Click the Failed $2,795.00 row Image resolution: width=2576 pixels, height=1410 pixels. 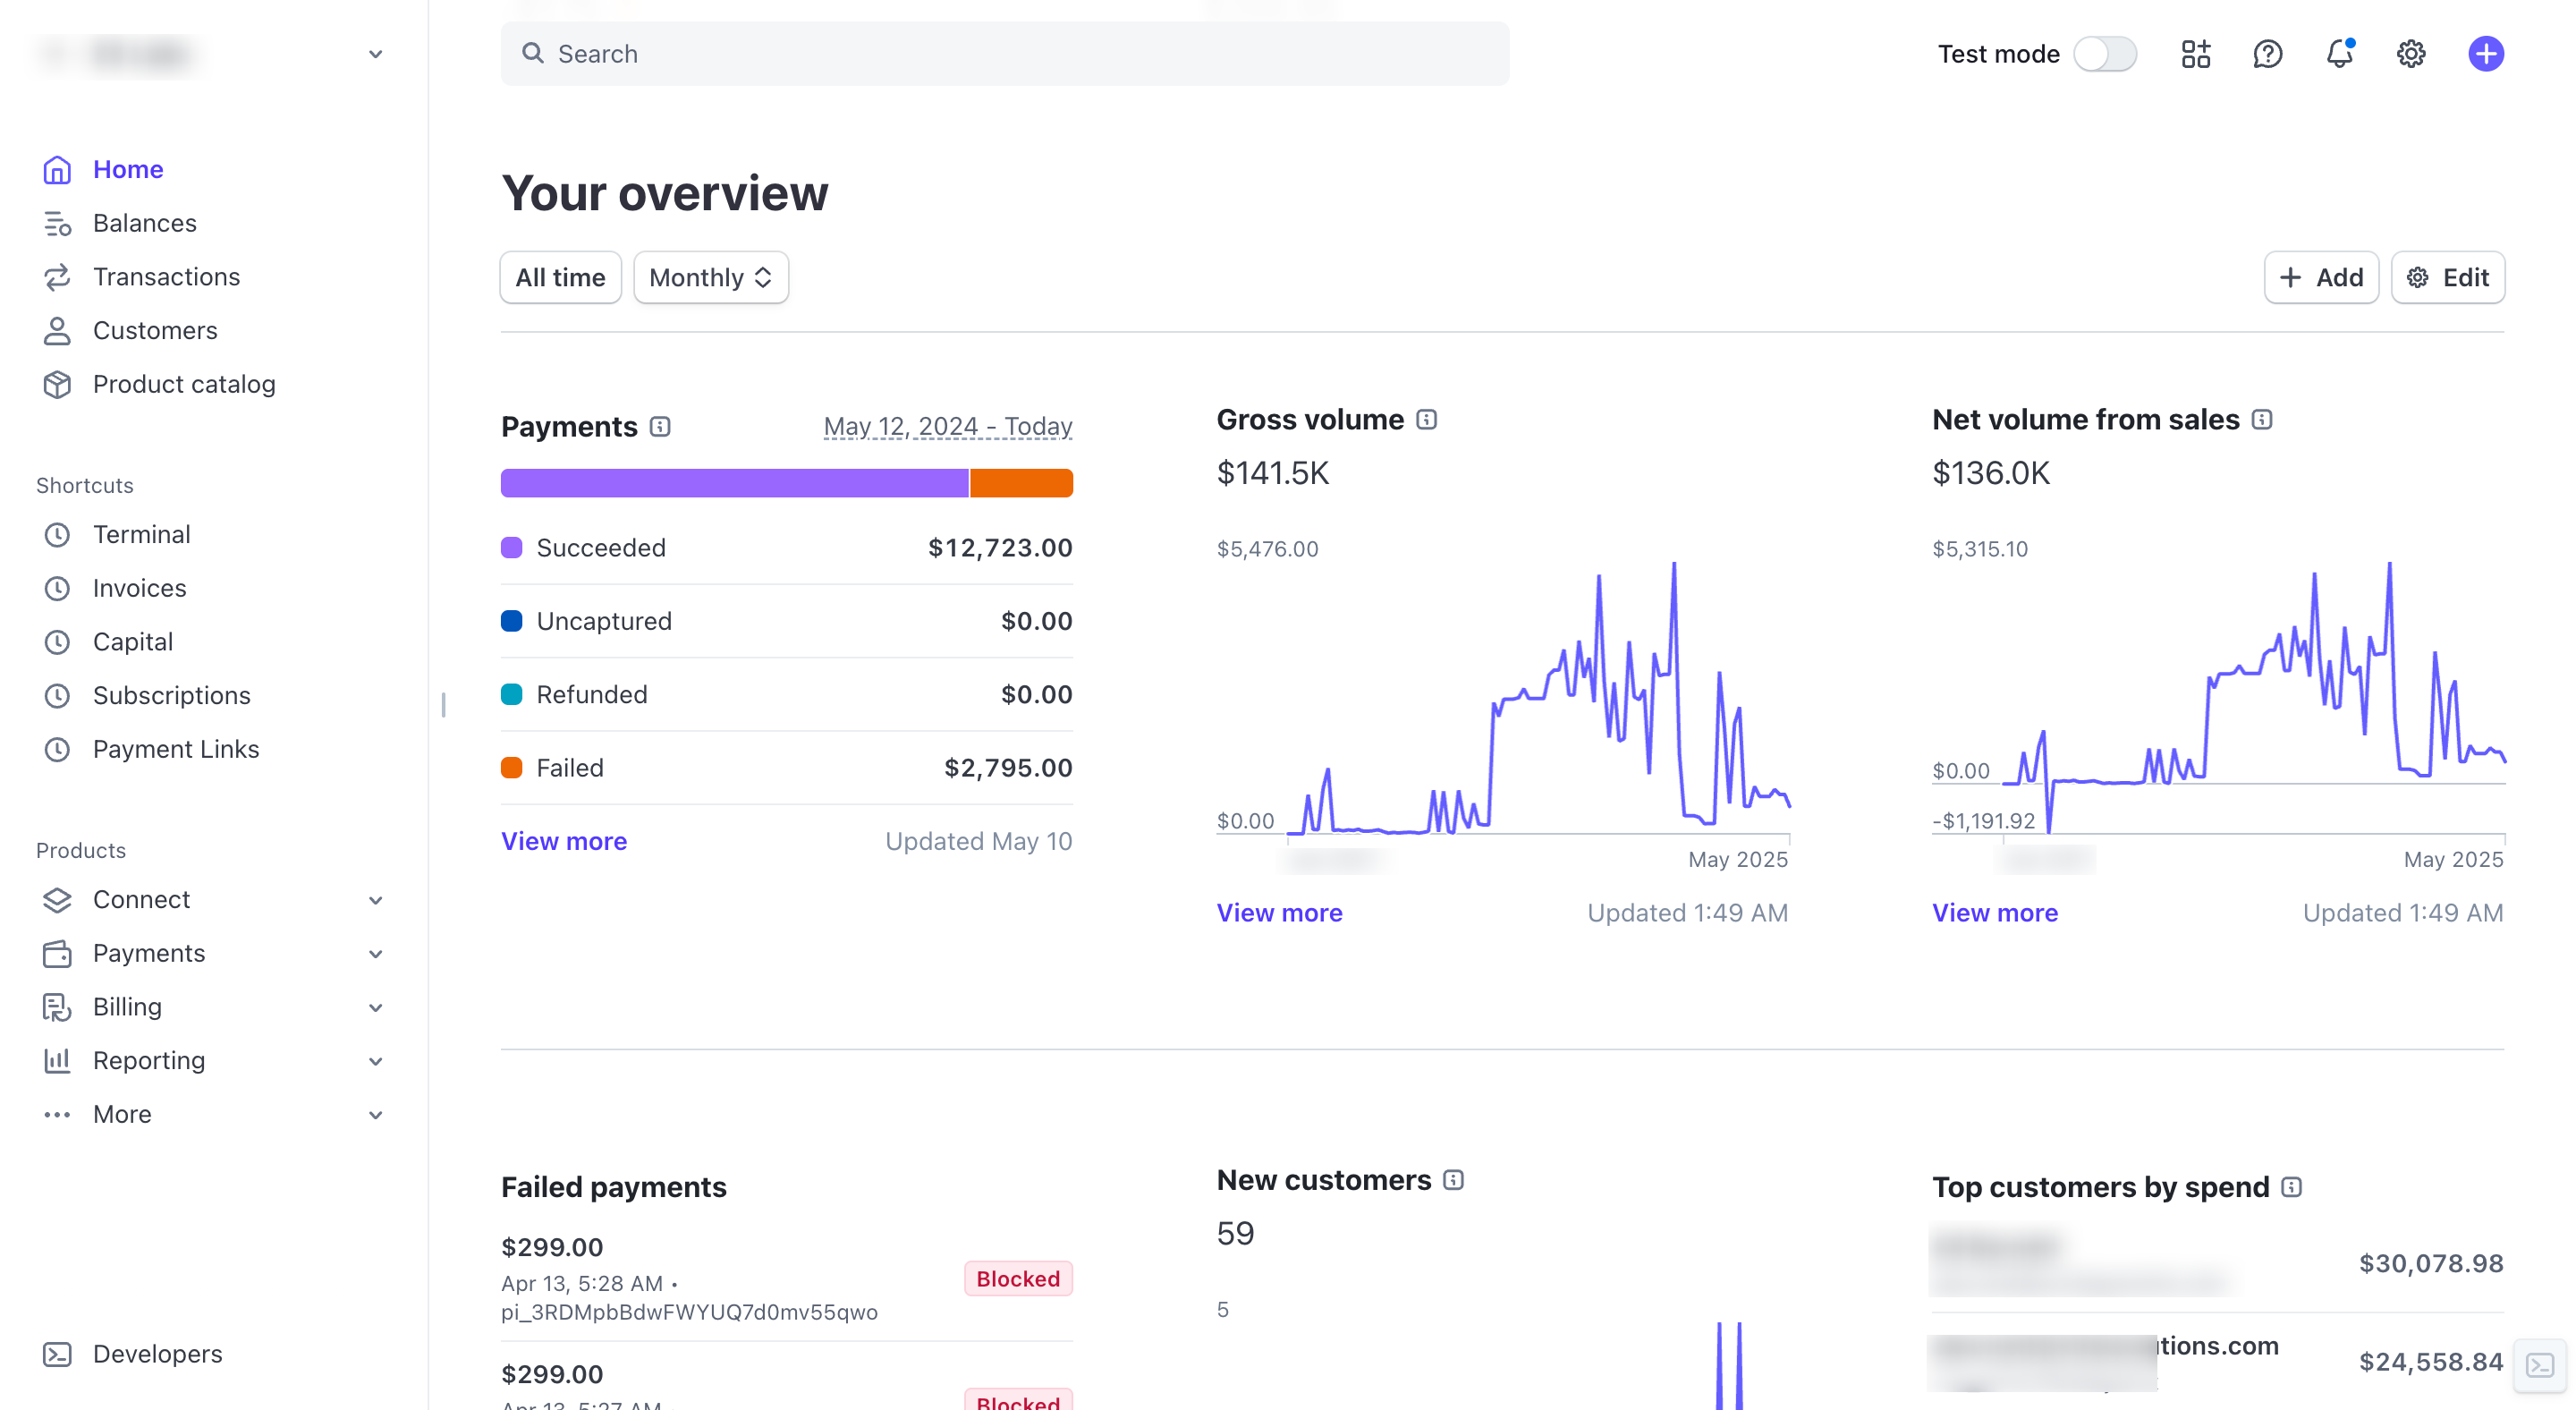[786, 768]
